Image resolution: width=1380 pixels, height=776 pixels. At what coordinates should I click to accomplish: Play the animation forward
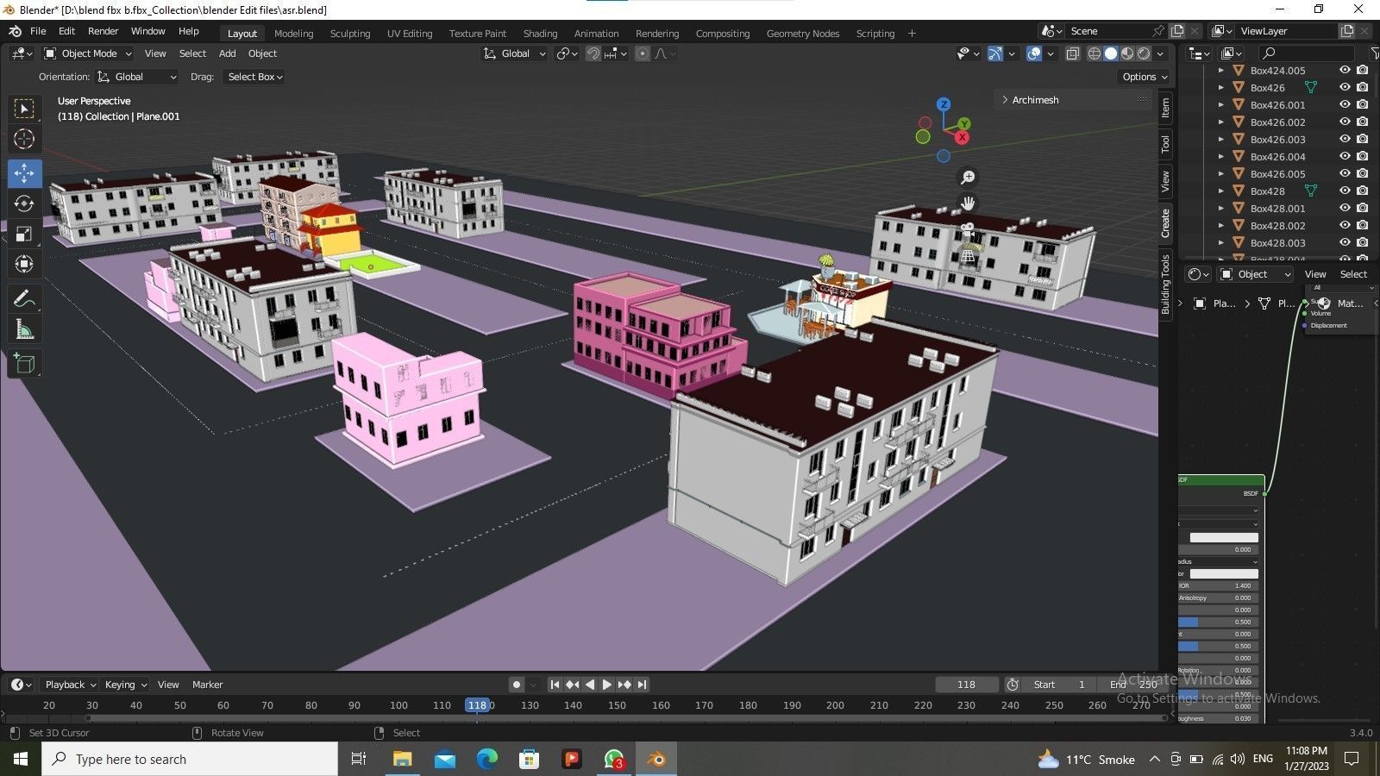coord(607,685)
